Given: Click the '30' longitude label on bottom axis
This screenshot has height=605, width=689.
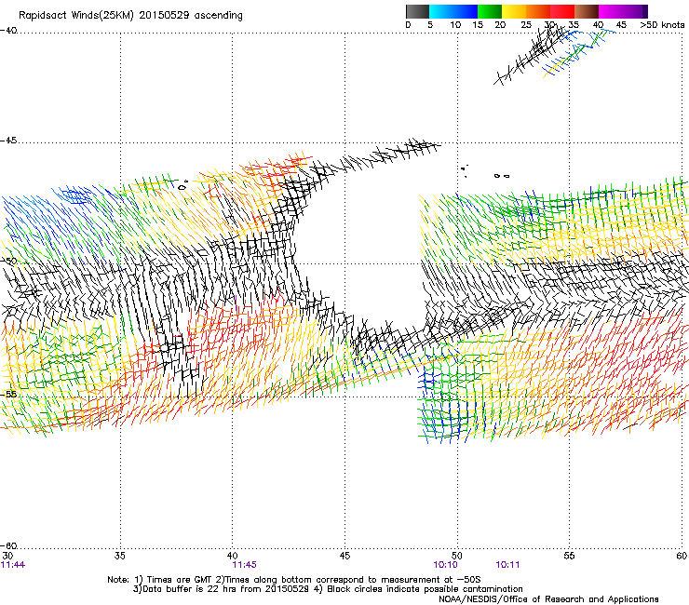Looking at the screenshot, I should coord(7,556).
